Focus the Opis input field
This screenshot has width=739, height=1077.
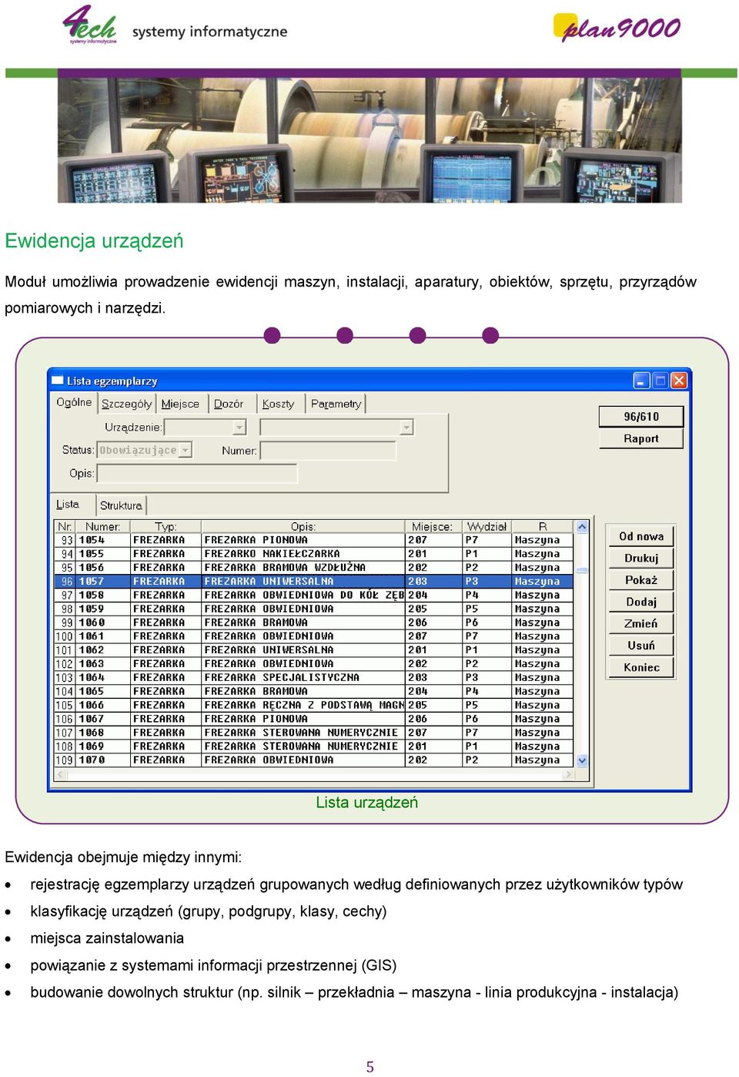pyautogui.click(x=196, y=473)
